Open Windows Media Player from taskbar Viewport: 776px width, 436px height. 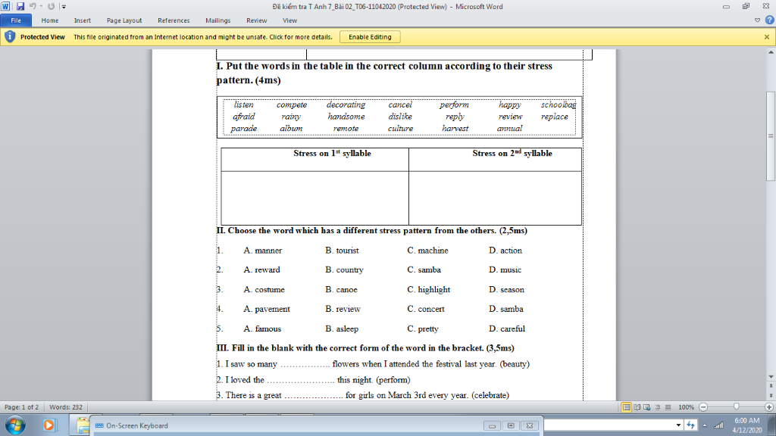[x=49, y=425]
